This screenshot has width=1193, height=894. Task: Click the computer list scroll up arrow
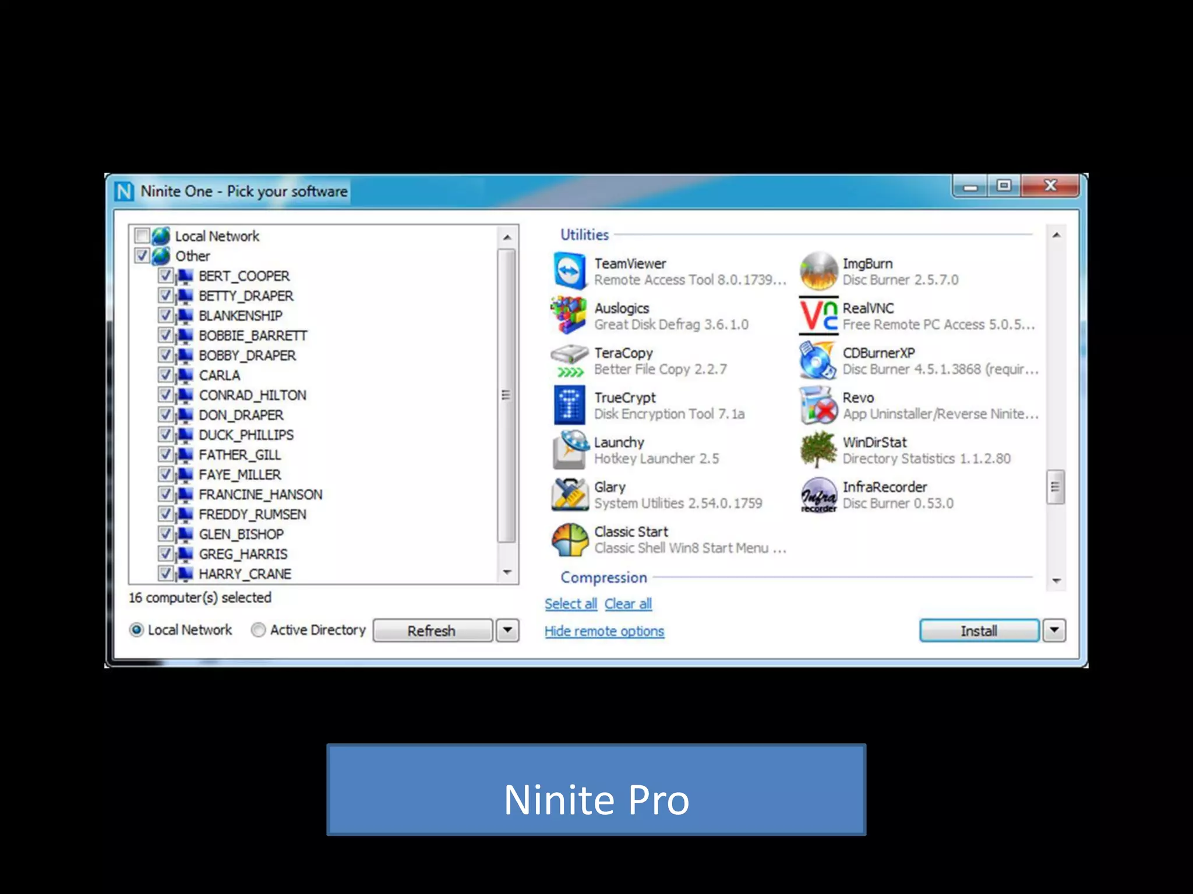[x=507, y=237]
